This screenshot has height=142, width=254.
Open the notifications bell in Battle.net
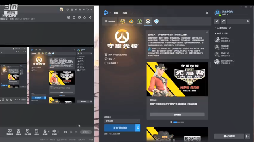(x=207, y=13)
